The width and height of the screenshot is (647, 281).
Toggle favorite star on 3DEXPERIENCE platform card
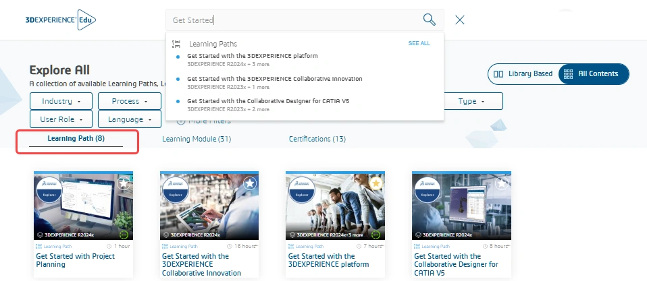pyautogui.click(x=376, y=183)
